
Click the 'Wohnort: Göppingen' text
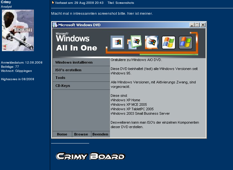click(16, 71)
